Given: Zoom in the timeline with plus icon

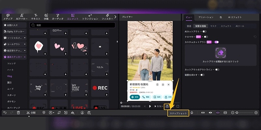Looking at the screenshot, I should point(256,112).
